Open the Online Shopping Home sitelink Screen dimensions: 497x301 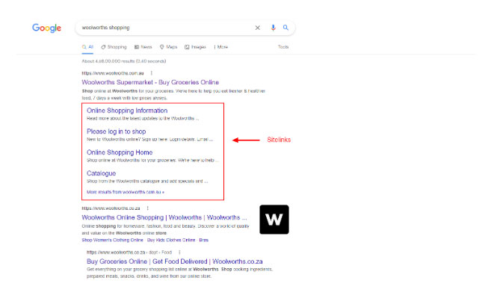click(x=120, y=152)
